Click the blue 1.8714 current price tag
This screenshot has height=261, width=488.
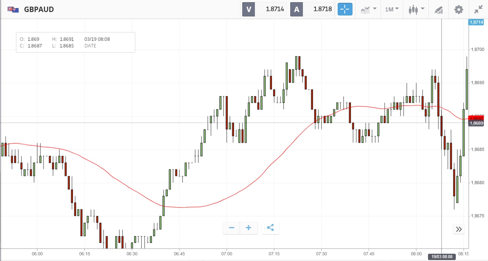pyautogui.click(x=476, y=22)
